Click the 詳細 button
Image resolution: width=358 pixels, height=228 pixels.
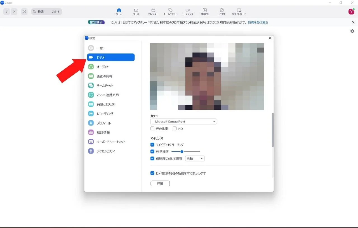[x=160, y=184]
